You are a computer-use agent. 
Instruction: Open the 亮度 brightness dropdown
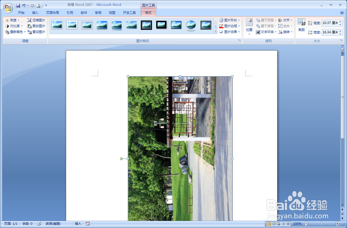[x=12, y=20]
